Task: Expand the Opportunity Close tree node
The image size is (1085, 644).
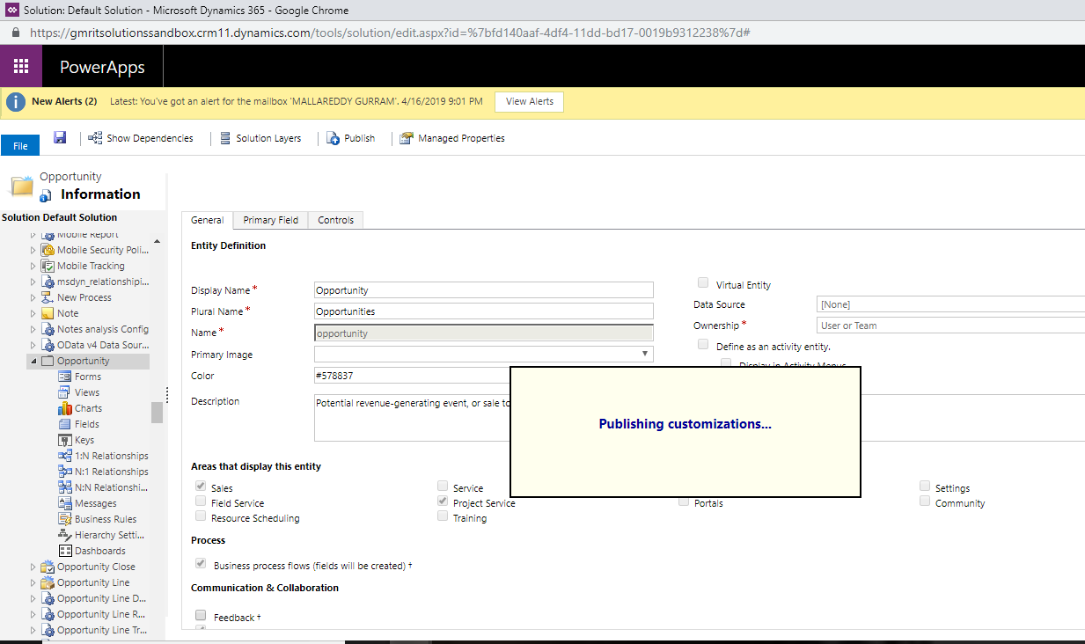Action: click(x=34, y=567)
